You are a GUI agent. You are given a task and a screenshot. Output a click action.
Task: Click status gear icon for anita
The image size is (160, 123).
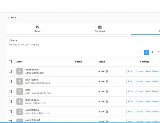point(107,91)
